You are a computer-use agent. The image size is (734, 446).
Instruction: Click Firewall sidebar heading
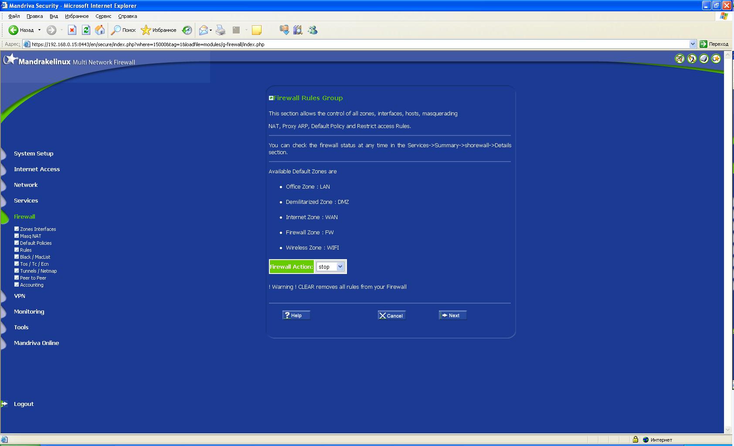[24, 216]
